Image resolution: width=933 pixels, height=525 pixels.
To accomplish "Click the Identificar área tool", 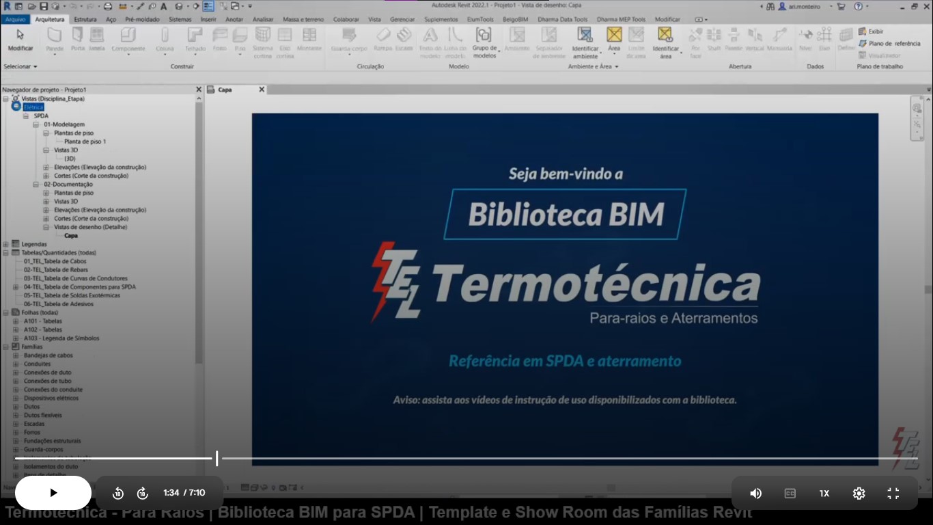I will click(x=665, y=42).
